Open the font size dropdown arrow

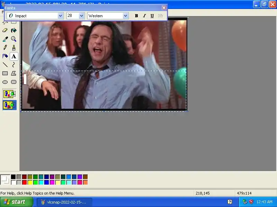click(x=81, y=16)
